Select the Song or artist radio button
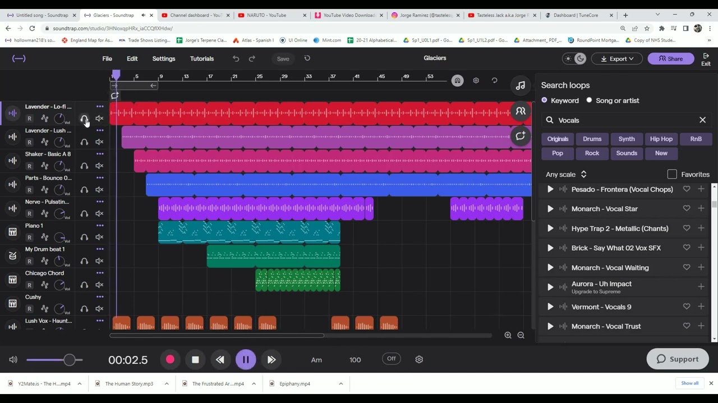Image resolution: width=718 pixels, height=403 pixels. (589, 100)
